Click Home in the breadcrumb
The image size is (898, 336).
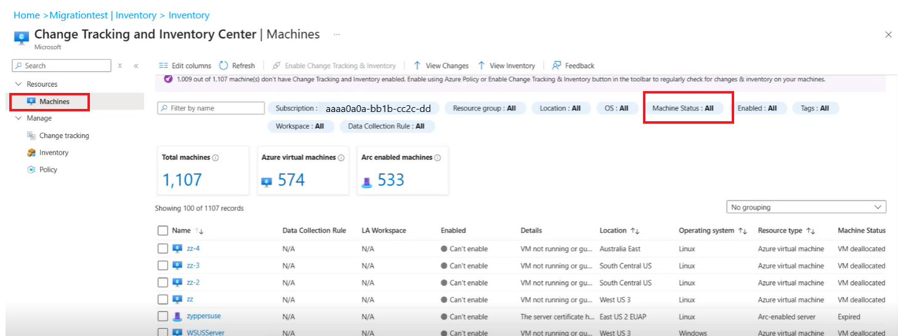26,15
